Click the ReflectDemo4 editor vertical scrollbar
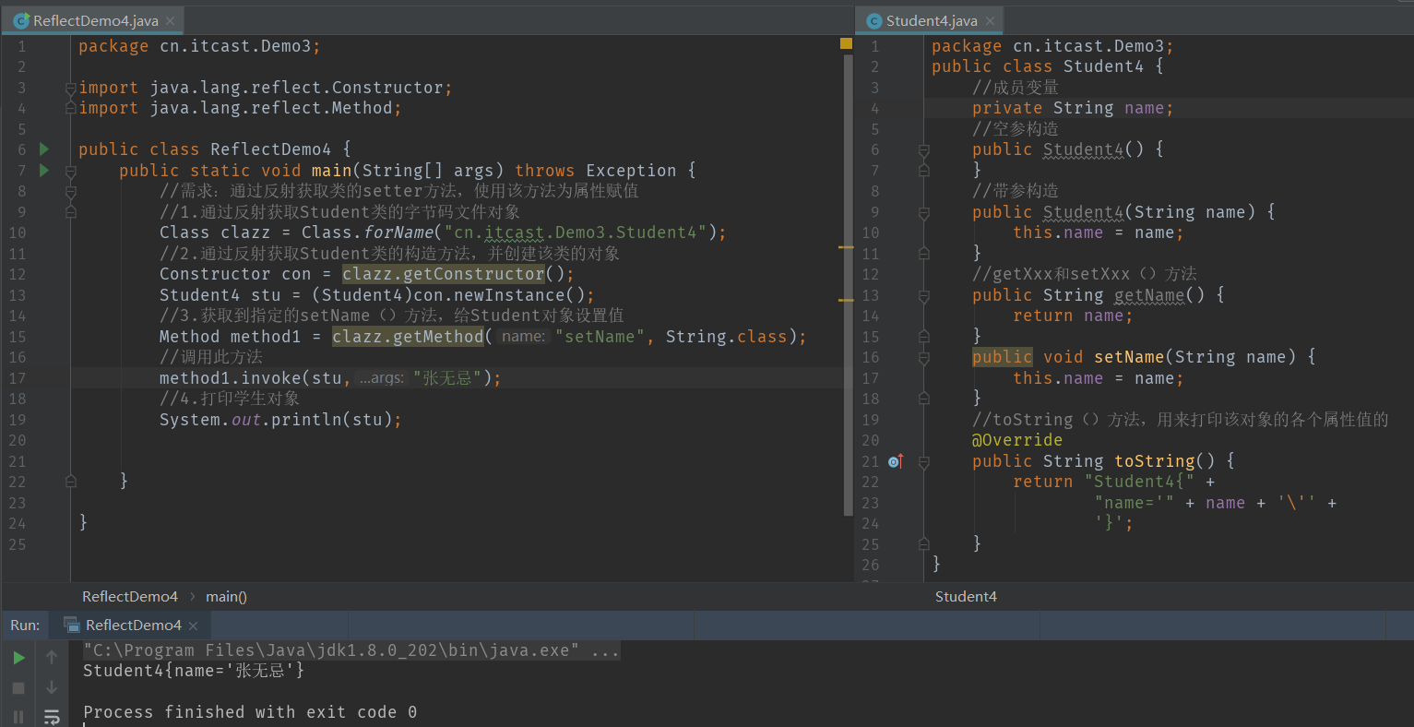 coord(848,283)
